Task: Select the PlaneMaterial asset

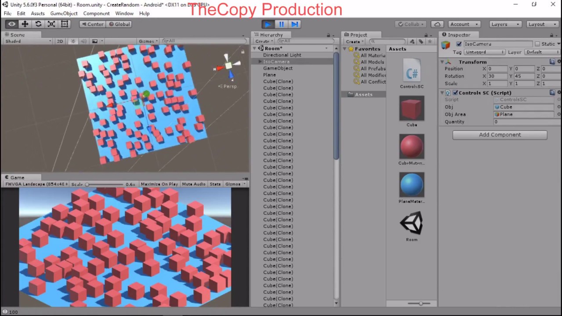Action: 412,188
